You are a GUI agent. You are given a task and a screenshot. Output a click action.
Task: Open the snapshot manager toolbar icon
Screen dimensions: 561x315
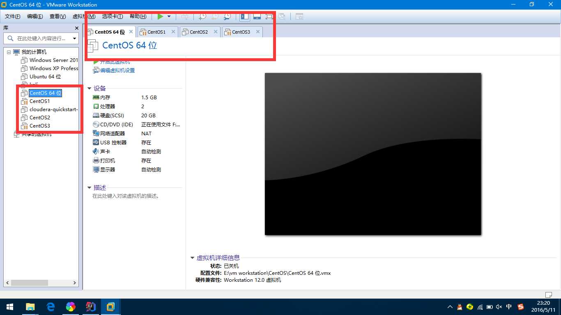(227, 16)
